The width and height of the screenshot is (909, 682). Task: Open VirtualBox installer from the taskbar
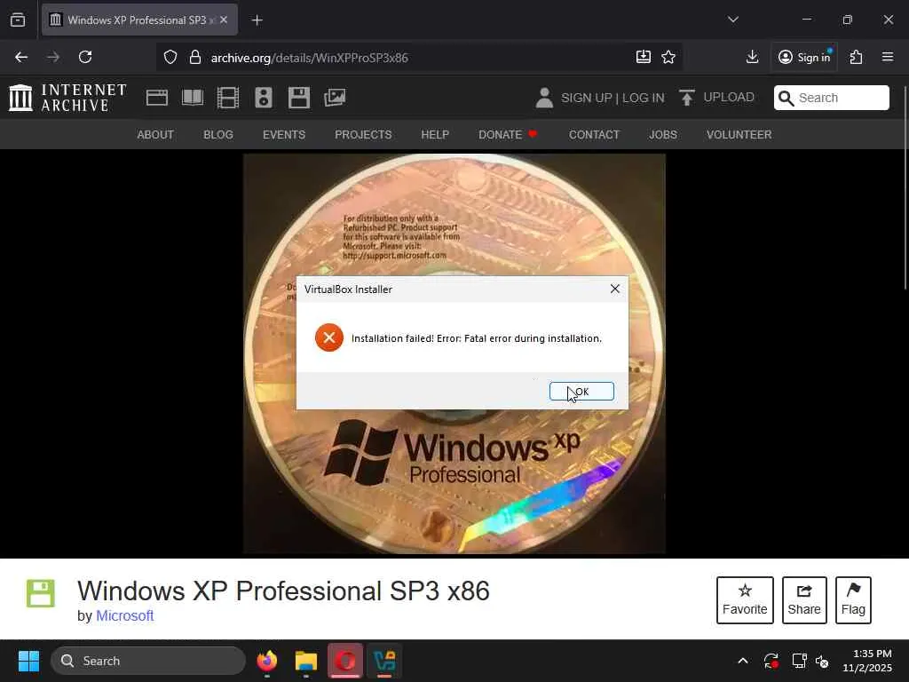(384, 661)
